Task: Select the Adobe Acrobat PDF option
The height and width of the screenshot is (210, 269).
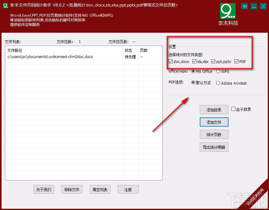Action: pyautogui.click(x=218, y=83)
